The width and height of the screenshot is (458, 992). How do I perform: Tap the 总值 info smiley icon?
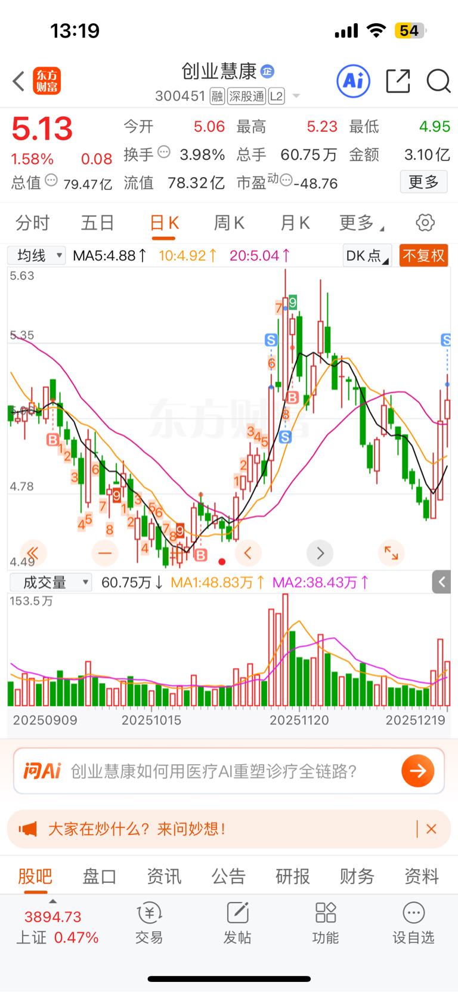[51, 180]
